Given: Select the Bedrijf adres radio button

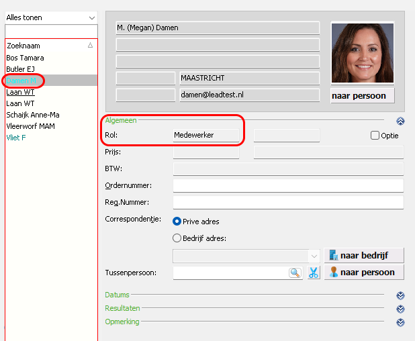Looking at the screenshot, I should click(x=177, y=238).
